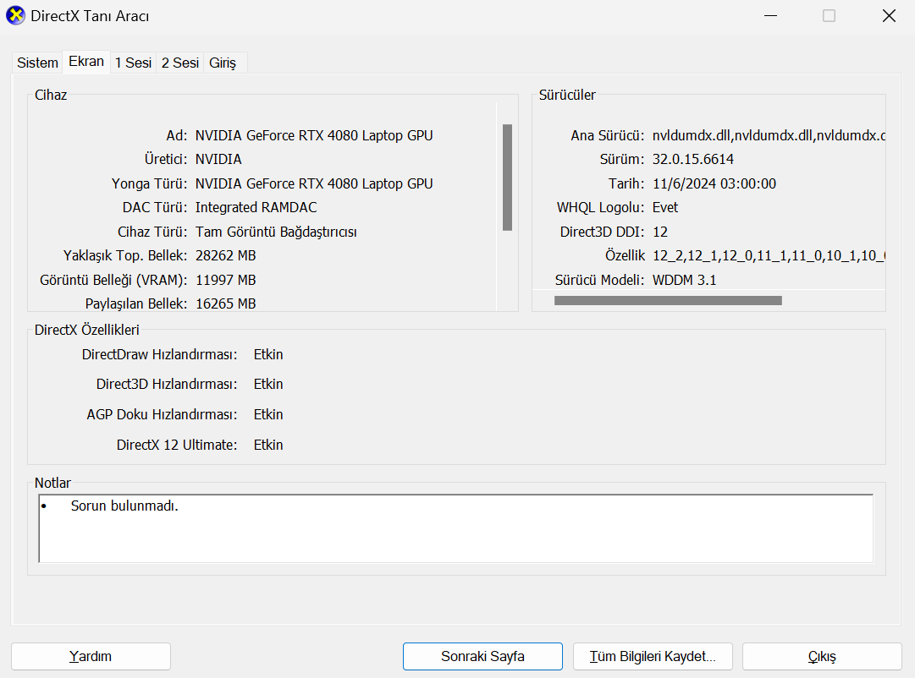Click the 28262 MB total memory value
Image resolution: width=915 pixels, height=678 pixels.
coord(226,256)
